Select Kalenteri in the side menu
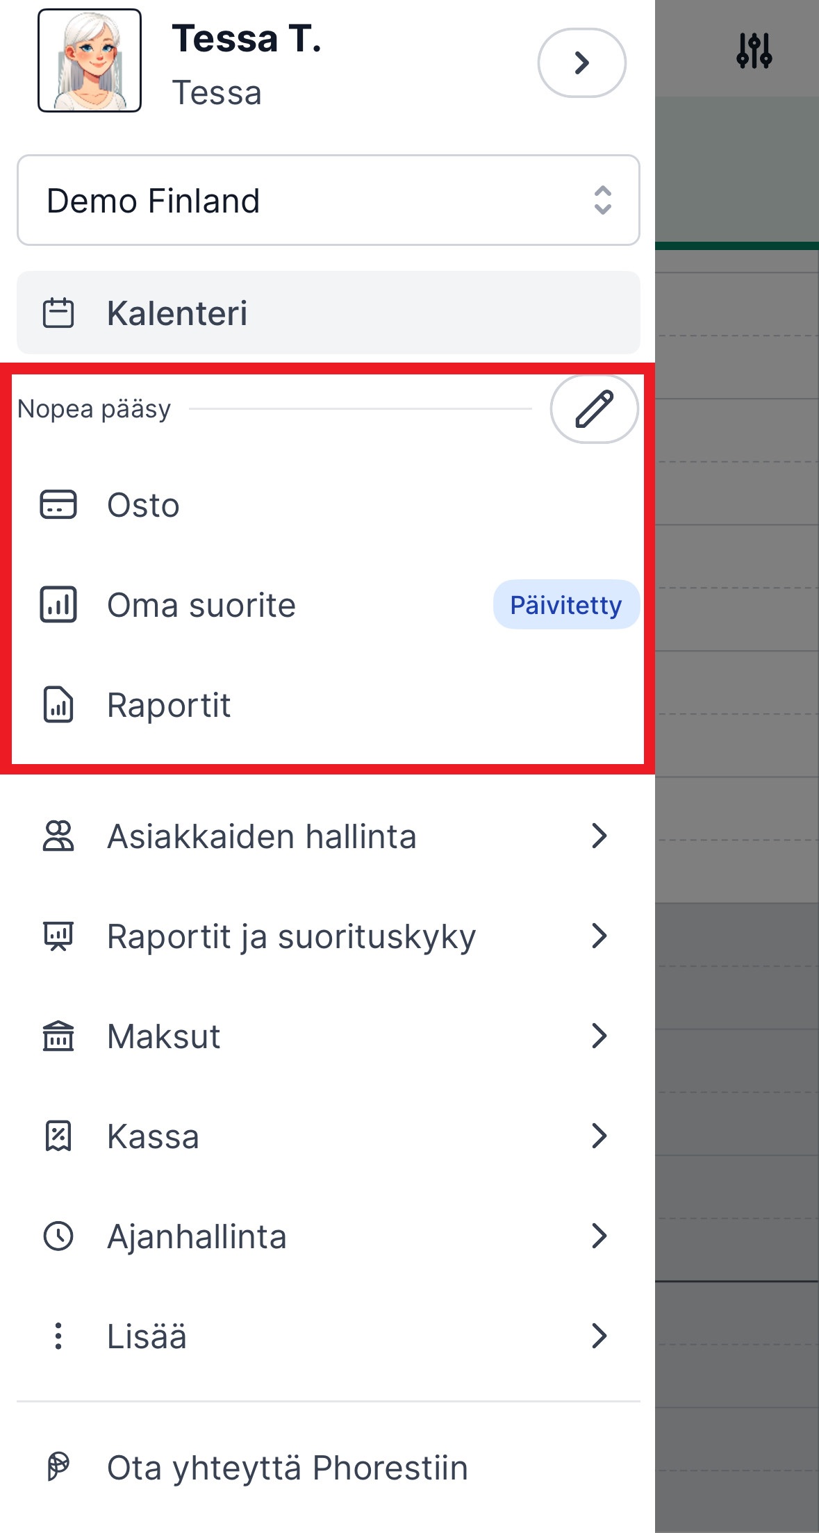Image resolution: width=819 pixels, height=1533 pixels. (177, 313)
